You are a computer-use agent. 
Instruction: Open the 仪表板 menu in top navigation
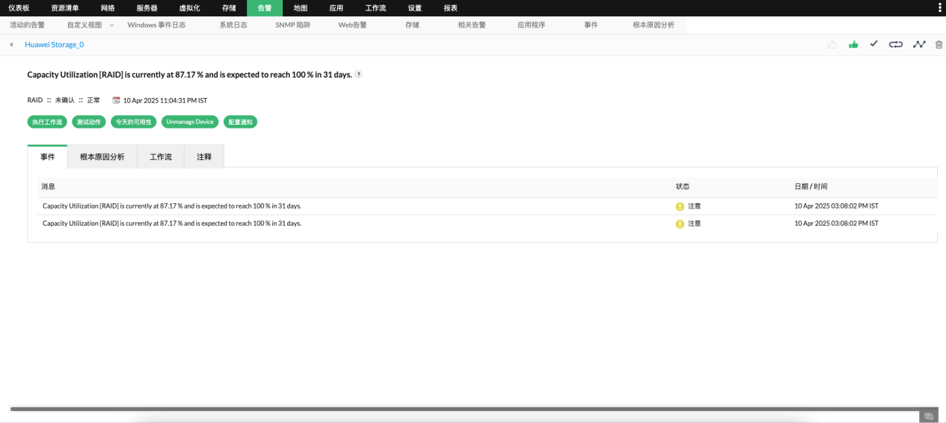click(19, 8)
